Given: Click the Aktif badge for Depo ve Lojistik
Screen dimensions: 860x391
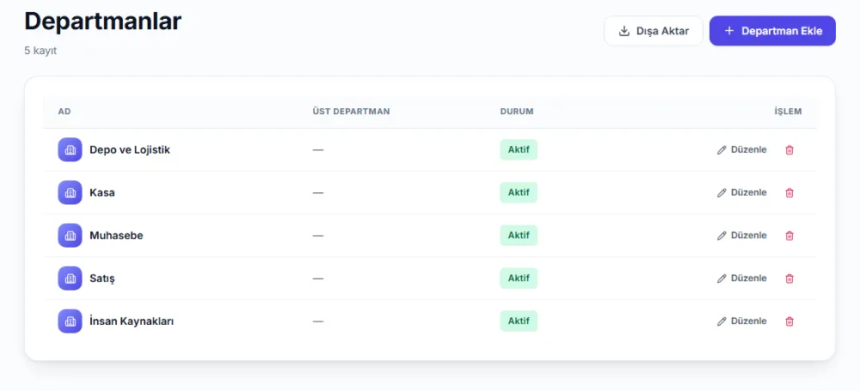Looking at the screenshot, I should coord(519,150).
